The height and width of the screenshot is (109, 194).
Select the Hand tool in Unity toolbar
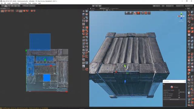pyautogui.click(x=2, y=6)
